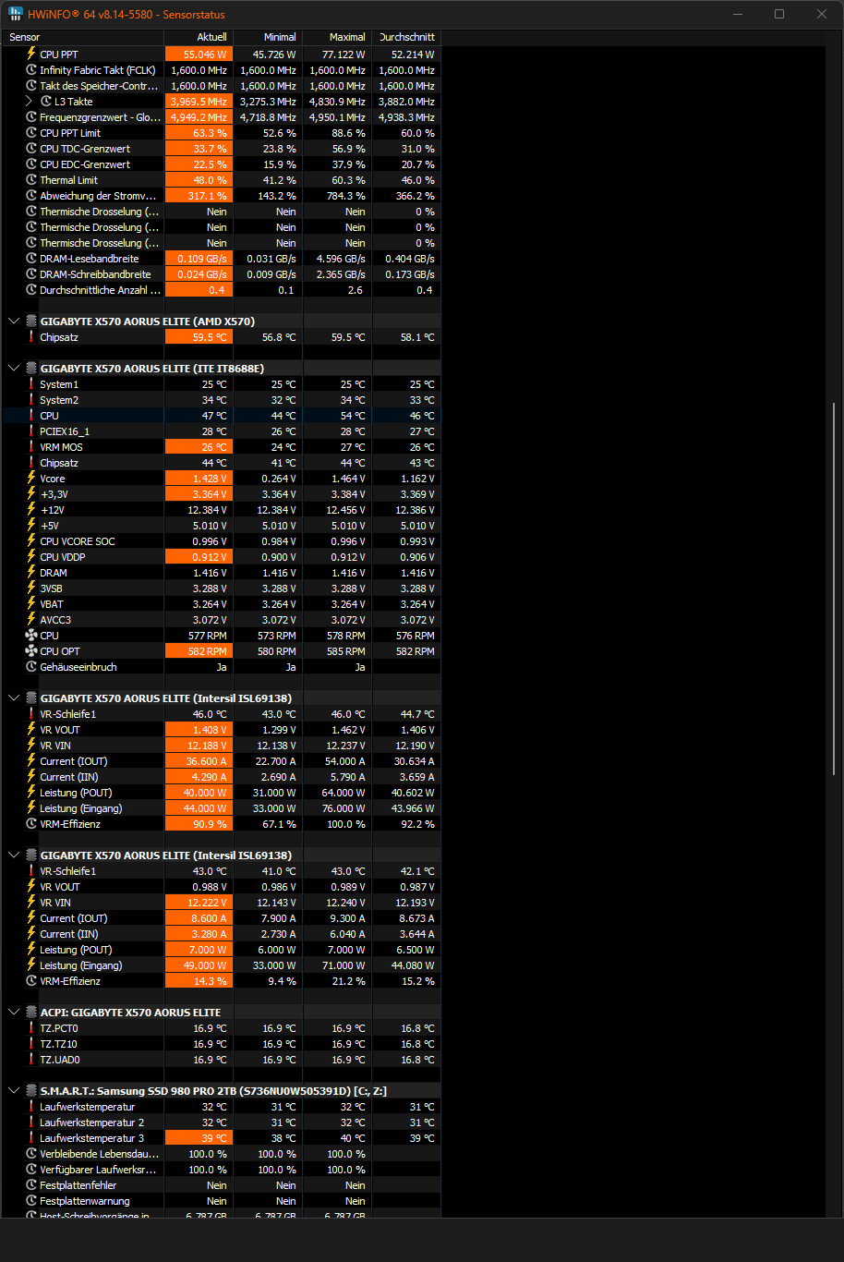Select the CPU TDC-Grenzwert row

click(x=222, y=149)
